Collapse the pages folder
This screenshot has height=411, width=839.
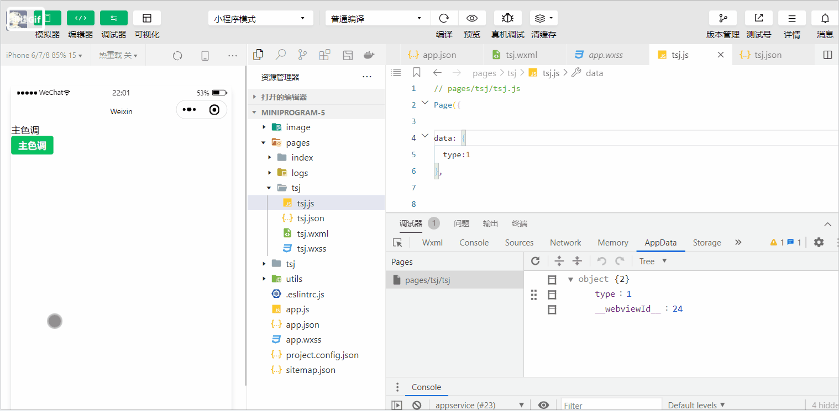coord(316,142)
